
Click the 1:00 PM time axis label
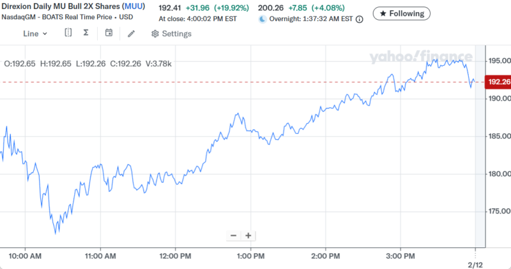click(249, 256)
